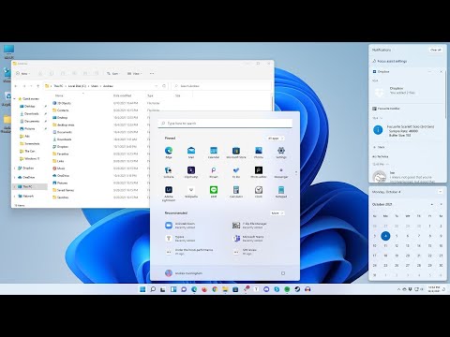
Task: Open the This PC desktop shortcut
Action: (9, 51)
